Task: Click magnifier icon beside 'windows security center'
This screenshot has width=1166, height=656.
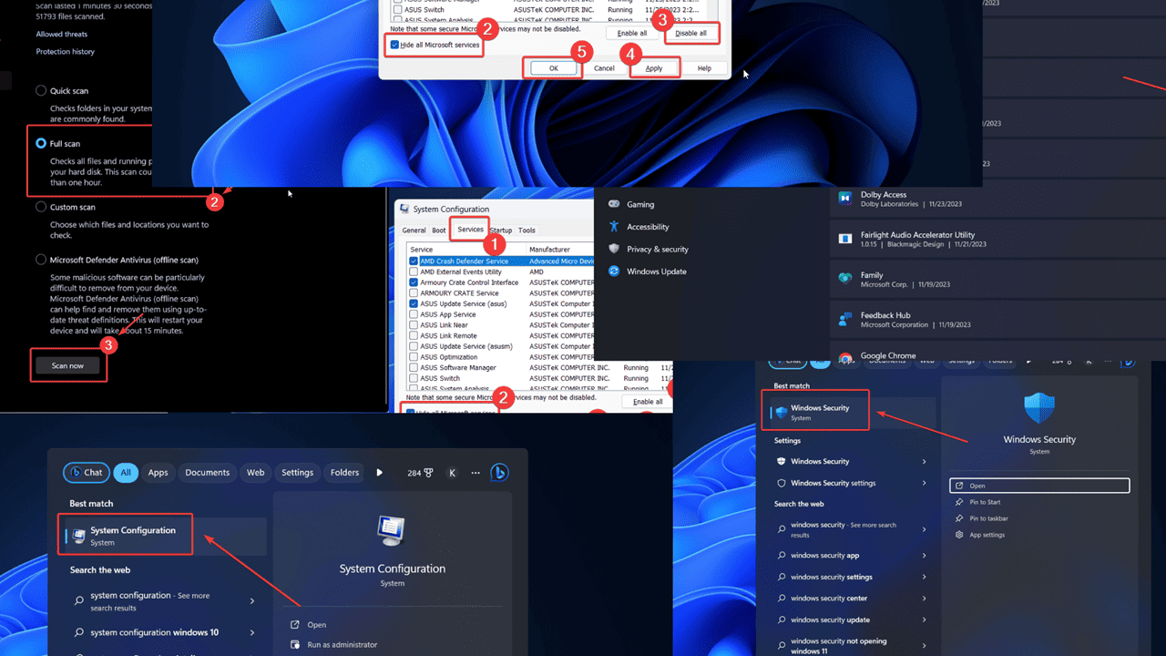Action: coord(782,599)
